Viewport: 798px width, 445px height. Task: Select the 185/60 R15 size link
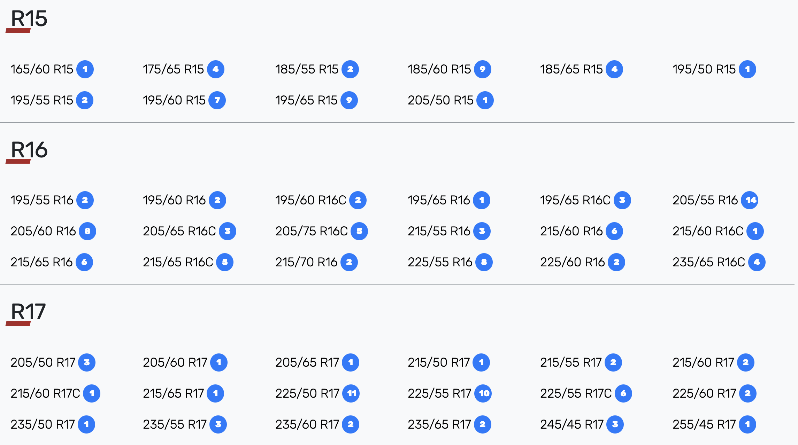(x=439, y=69)
